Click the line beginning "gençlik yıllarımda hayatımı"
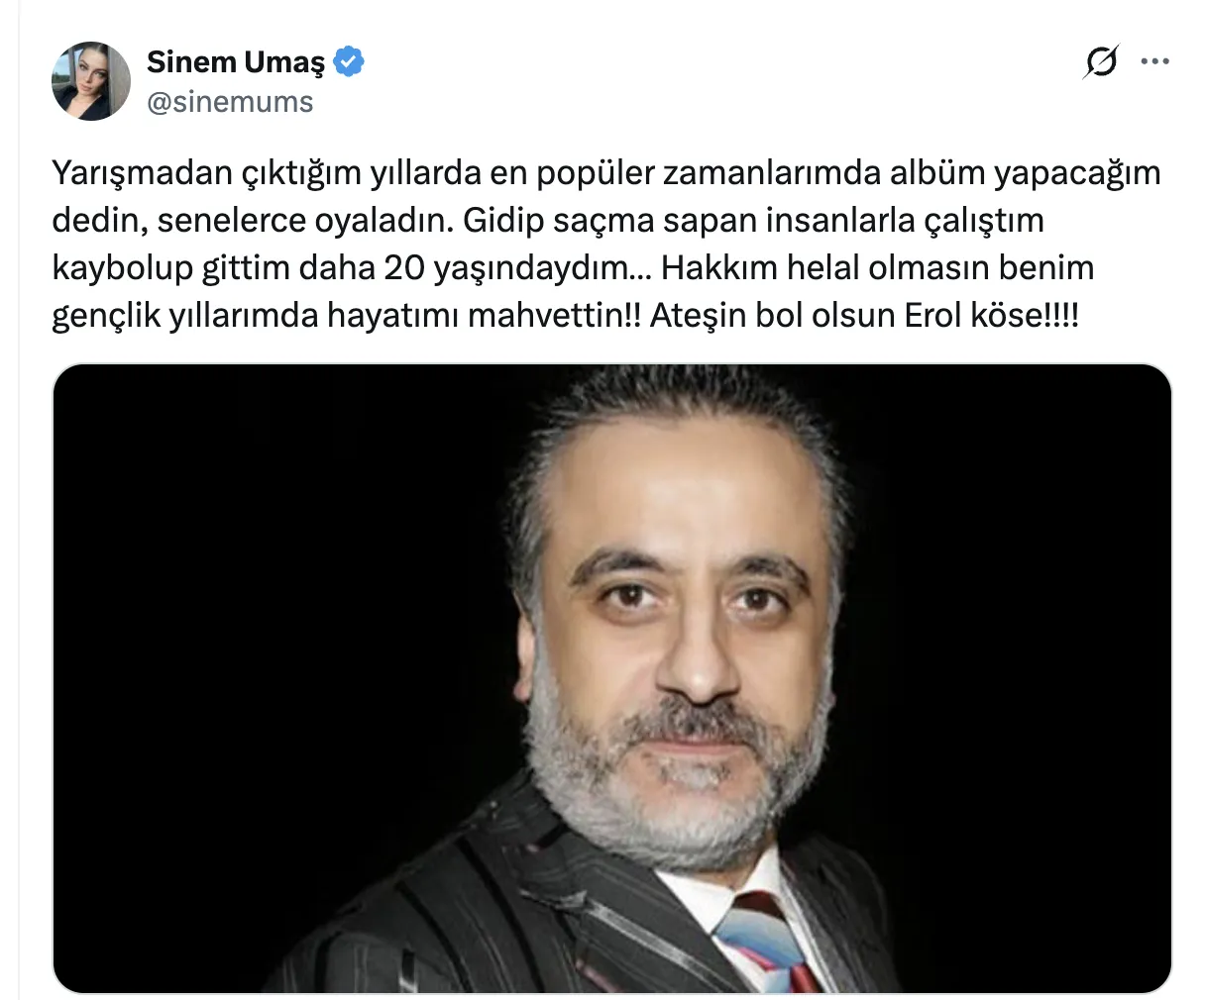This screenshot has width=1205, height=1000. (x=565, y=316)
